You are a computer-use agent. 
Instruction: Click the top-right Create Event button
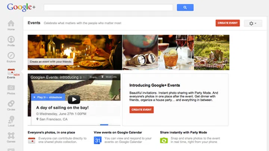click(x=228, y=23)
